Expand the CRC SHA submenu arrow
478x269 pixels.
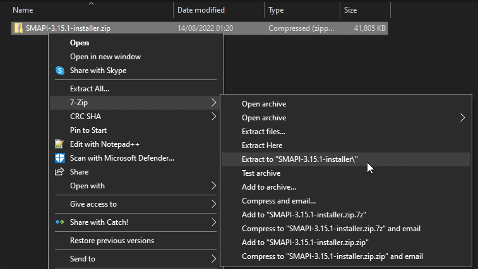(x=213, y=117)
